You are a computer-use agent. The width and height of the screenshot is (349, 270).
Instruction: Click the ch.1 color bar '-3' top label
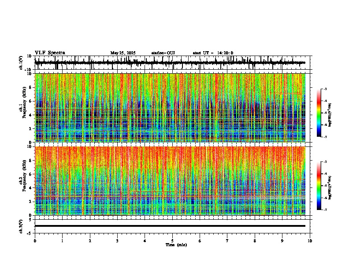coord(325,89)
